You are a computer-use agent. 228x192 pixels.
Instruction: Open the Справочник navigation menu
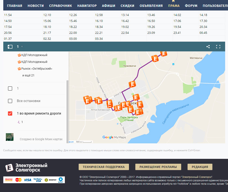point(61,6)
